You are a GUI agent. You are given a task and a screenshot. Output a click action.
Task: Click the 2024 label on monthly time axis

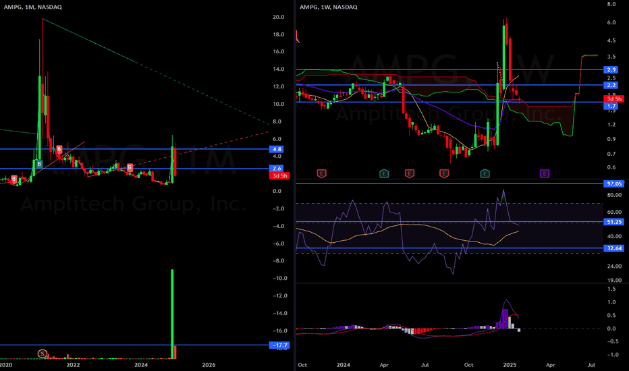141,365
